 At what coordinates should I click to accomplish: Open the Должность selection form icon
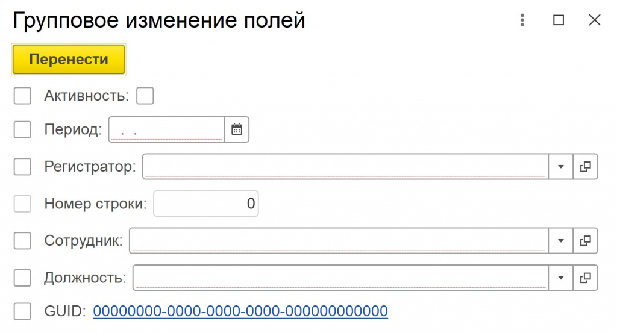point(584,278)
